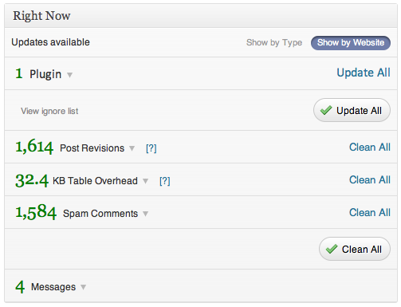This screenshot has height=307, width=401.
Task: Click the Right Now panel header
Action: click(201, 16)
